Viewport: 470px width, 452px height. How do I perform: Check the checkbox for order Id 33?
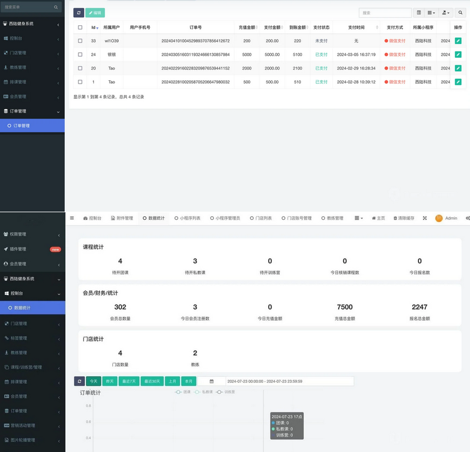pyautogui.click(x=80, y=41)
